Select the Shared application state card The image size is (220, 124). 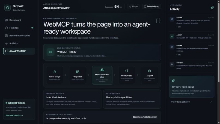tap(102, 75)
